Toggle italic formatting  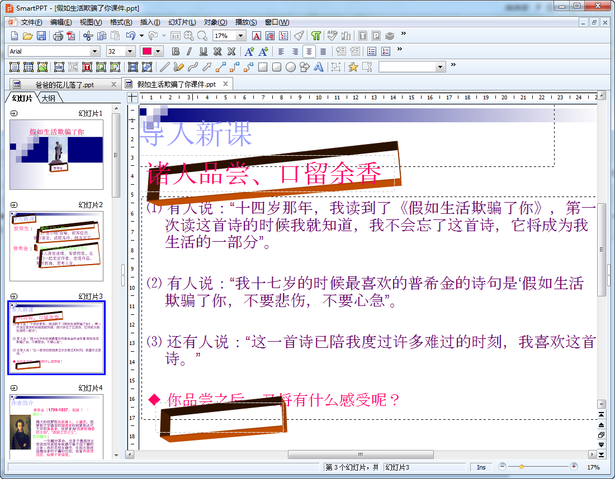click(x=190, y=51)
